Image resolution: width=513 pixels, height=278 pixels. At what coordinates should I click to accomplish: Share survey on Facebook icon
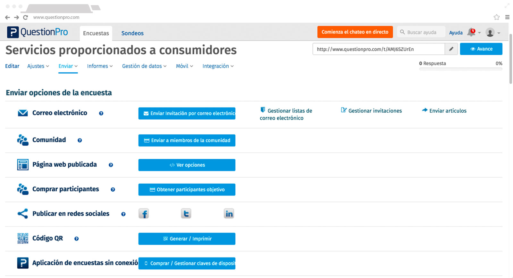click(x=144, y=214)
